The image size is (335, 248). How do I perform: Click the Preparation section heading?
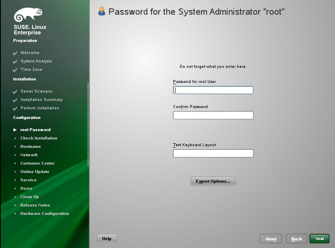[x=25, y=41]
